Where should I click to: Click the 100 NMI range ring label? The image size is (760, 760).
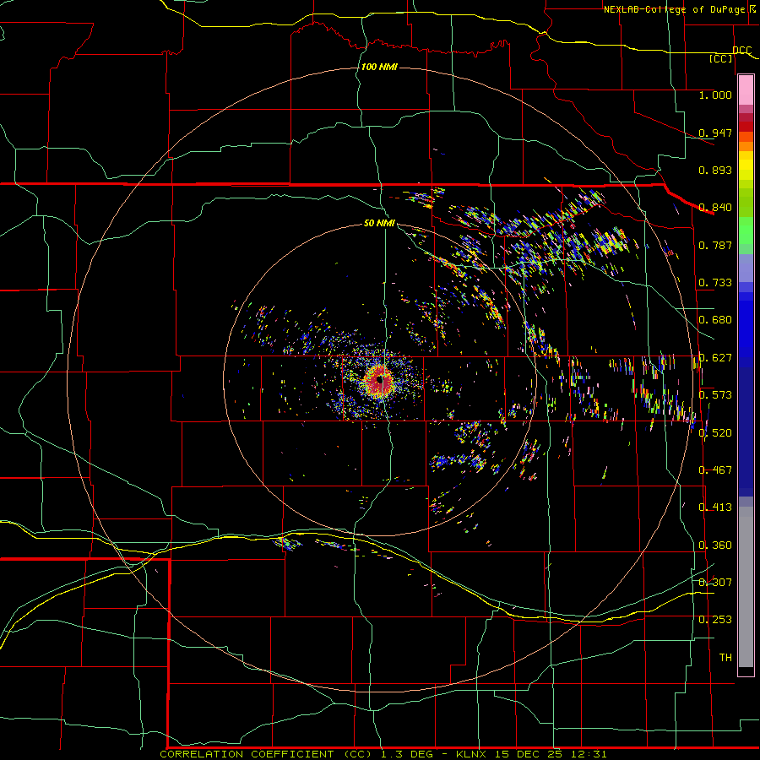coord(379,67)
